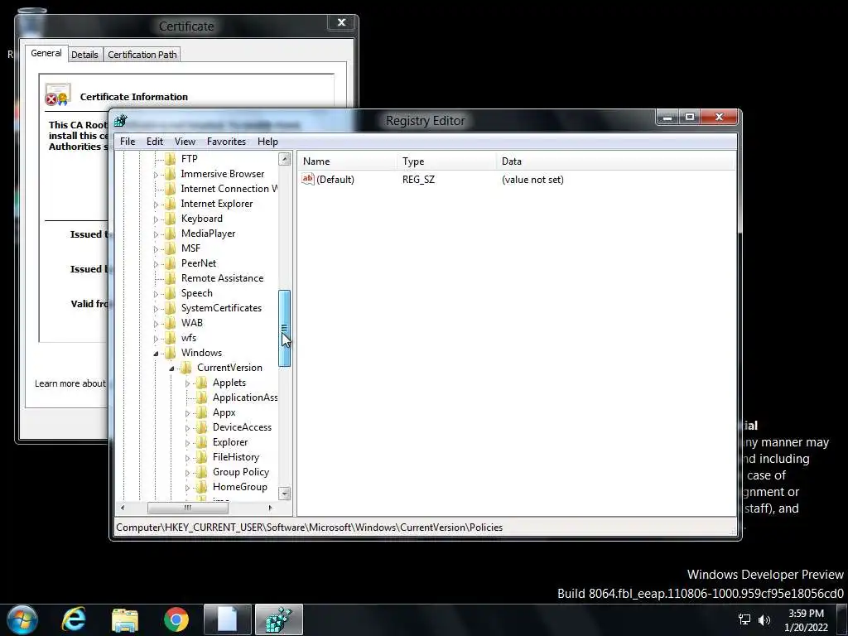Select General tab in Certificate window
The width and height of the screenshot is (848, 636).
point(46,54)
